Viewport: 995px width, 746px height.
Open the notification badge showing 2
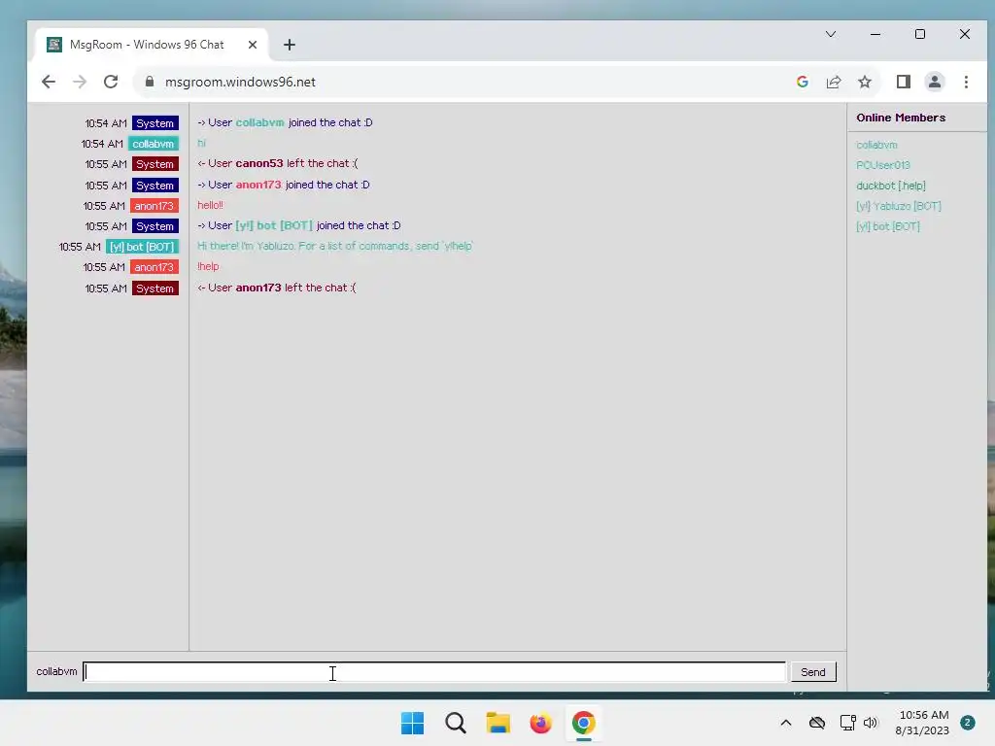coord(967,723)
